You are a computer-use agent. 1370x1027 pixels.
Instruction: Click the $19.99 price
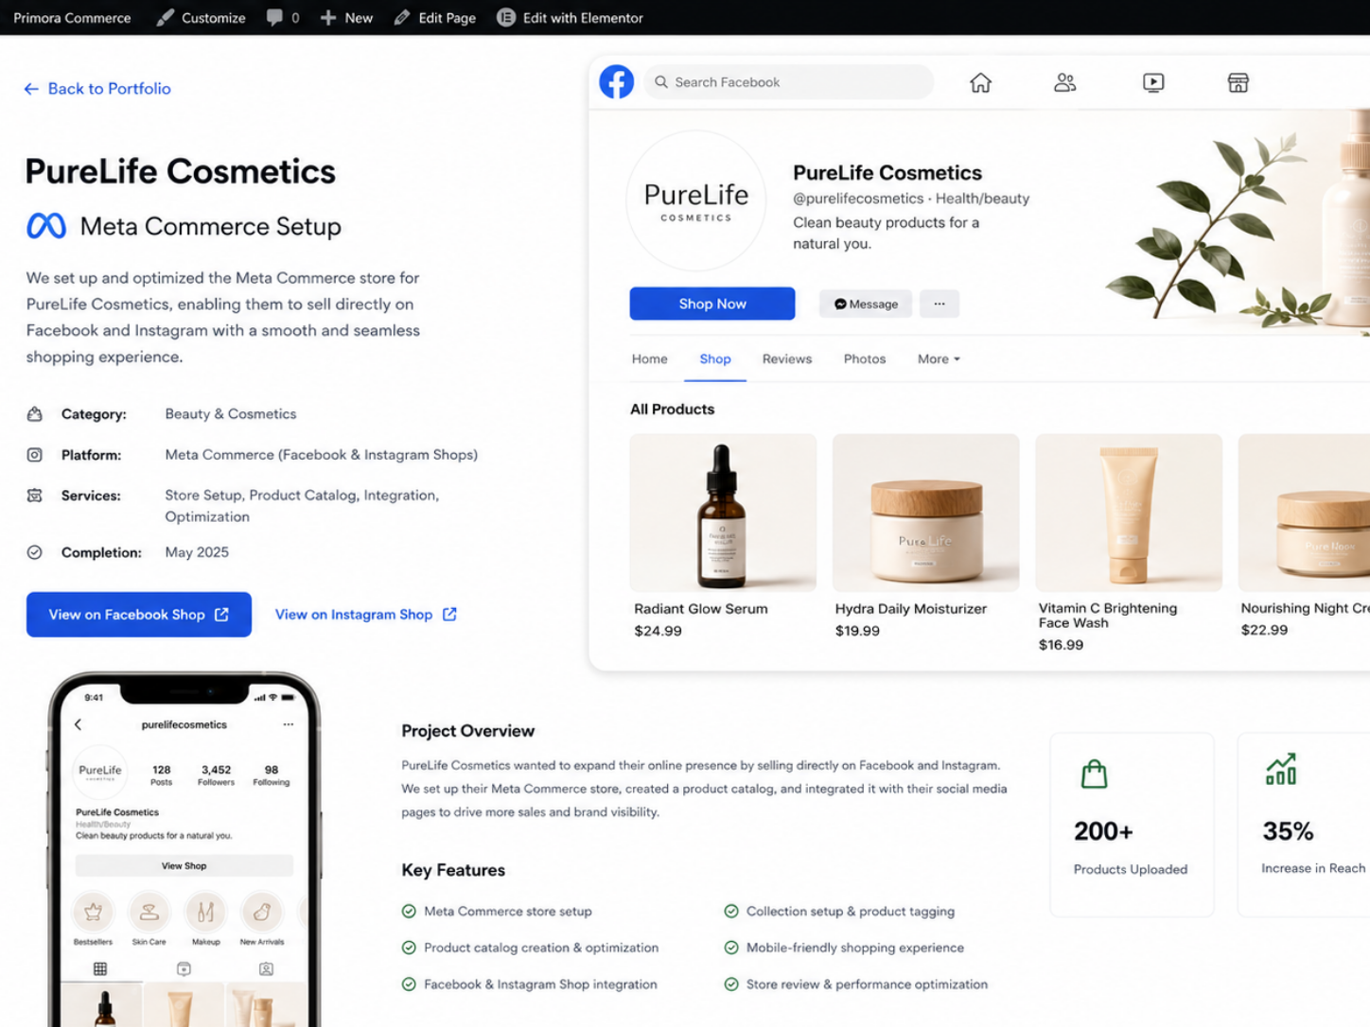click(x=857, y=631)
